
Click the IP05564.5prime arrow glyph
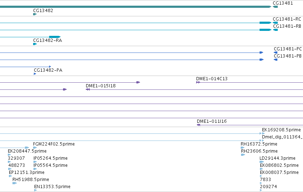coord(35,169)
